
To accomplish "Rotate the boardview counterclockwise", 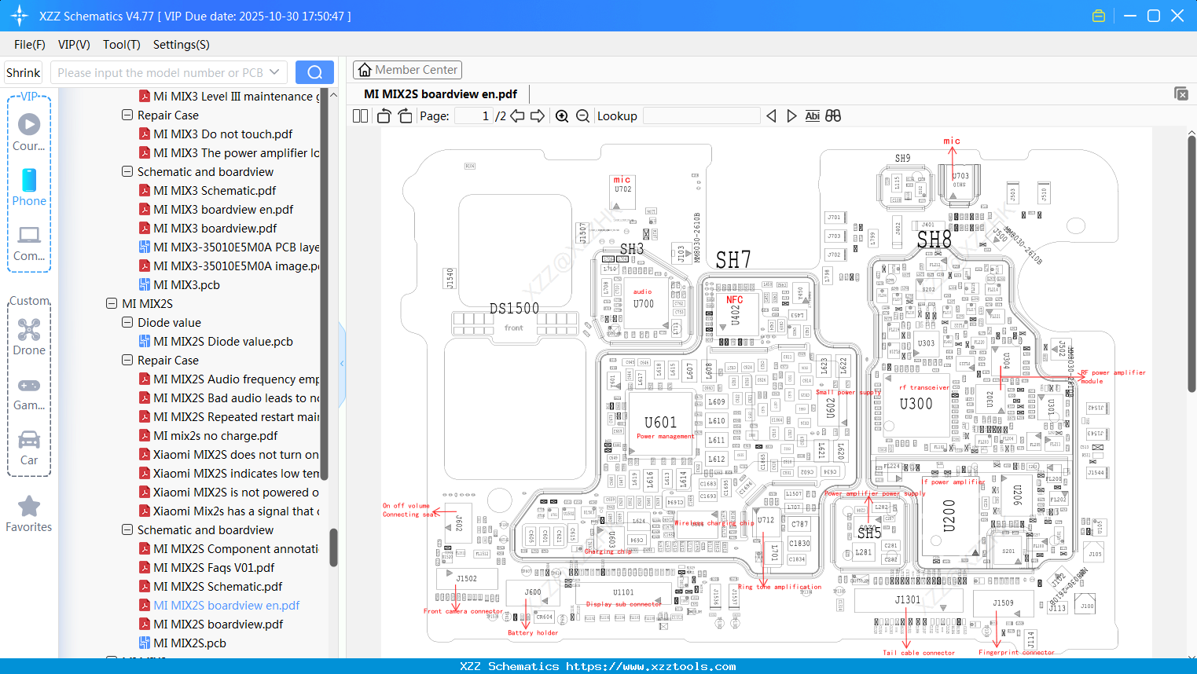I will [x=384, y=115].
